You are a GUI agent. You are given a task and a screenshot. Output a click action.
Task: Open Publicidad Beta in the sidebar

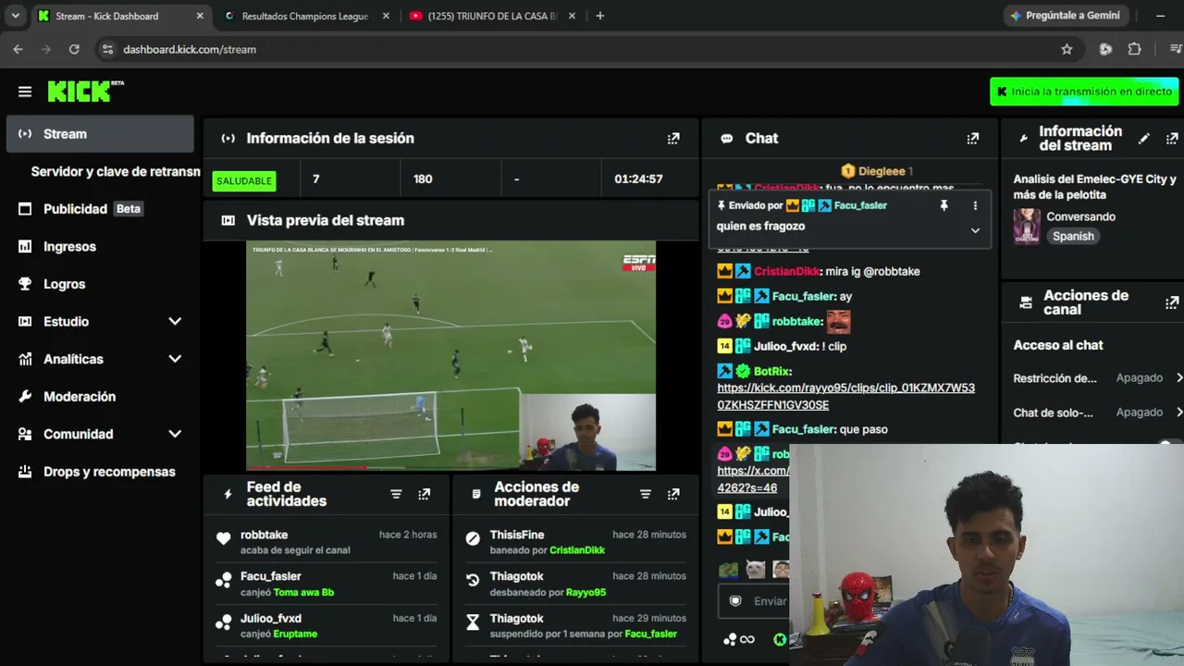[x=100, y=209]
